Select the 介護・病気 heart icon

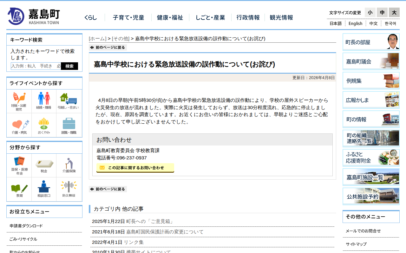(x=19, y=126)
